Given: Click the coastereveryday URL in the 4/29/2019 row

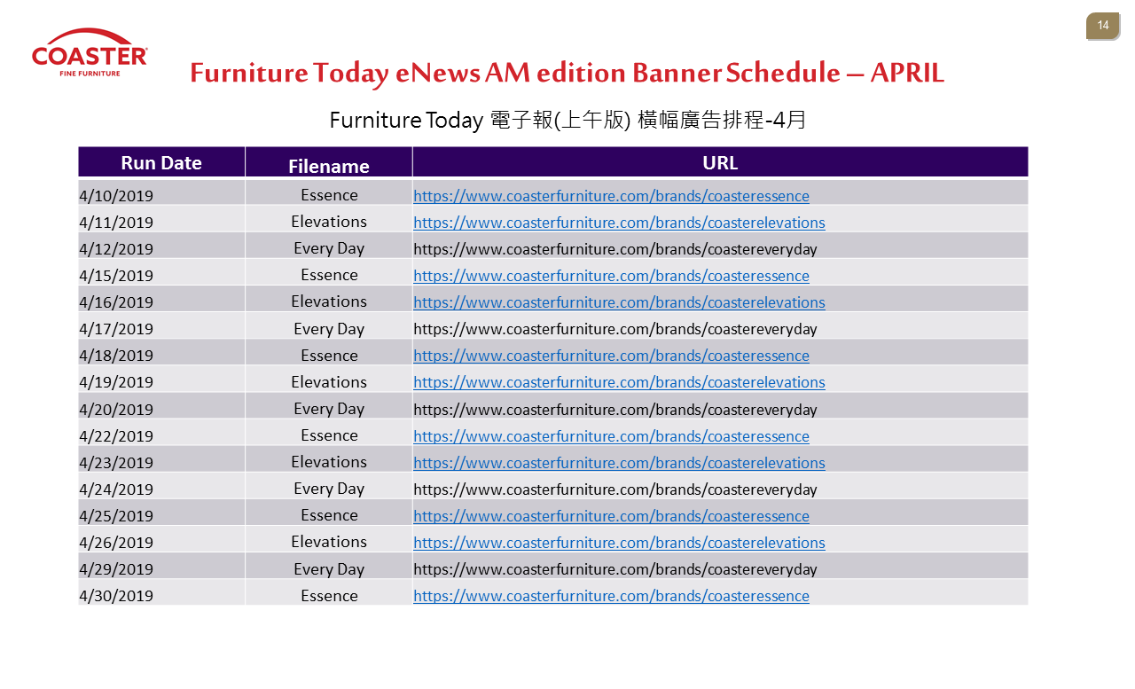Looking at the screenshot, I should [615, 569].
